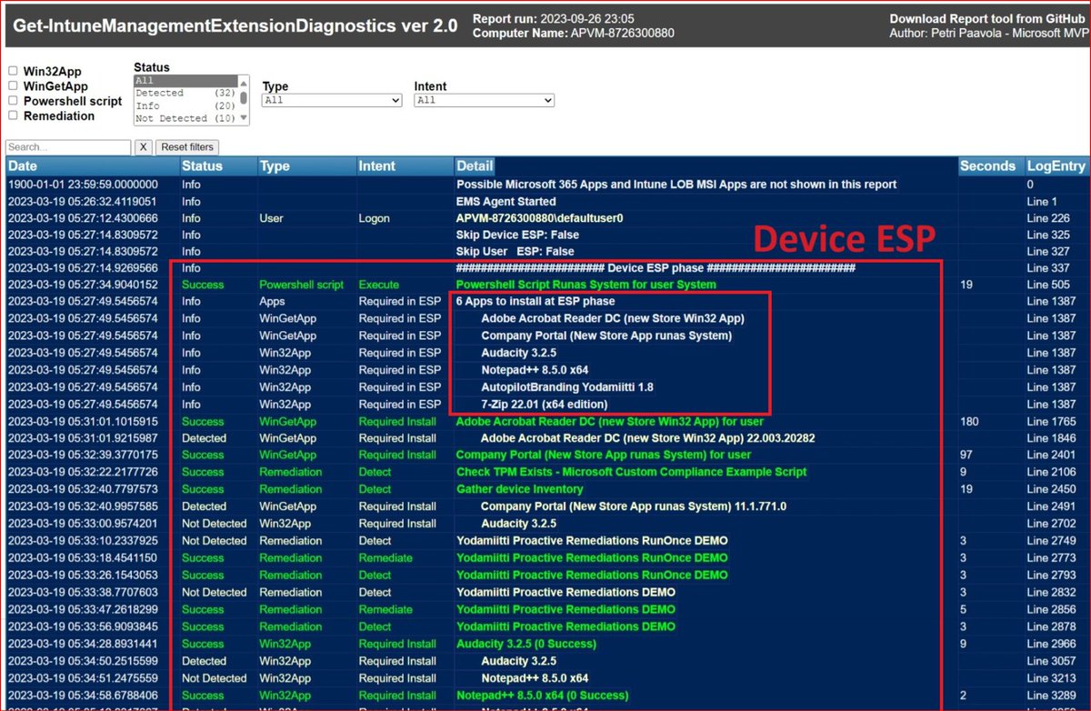The height and width of the screenshot is (711, 1091).
Task: Select the 'EMS Agent Started' detail cell
Action: pyautogui.click(x=506, y=201)
